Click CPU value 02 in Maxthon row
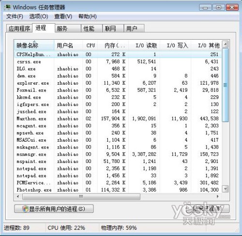This screenshot has height=236, width=242. pos(89,118)
